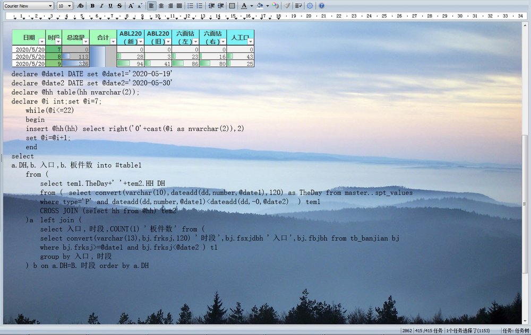
Task: Click status bar '1个任务选择了(1153)'
Action: [468, 331]
